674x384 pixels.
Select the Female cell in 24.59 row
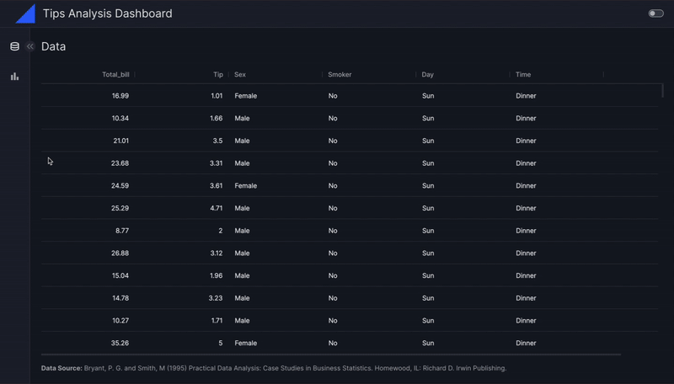click(246, 185)
